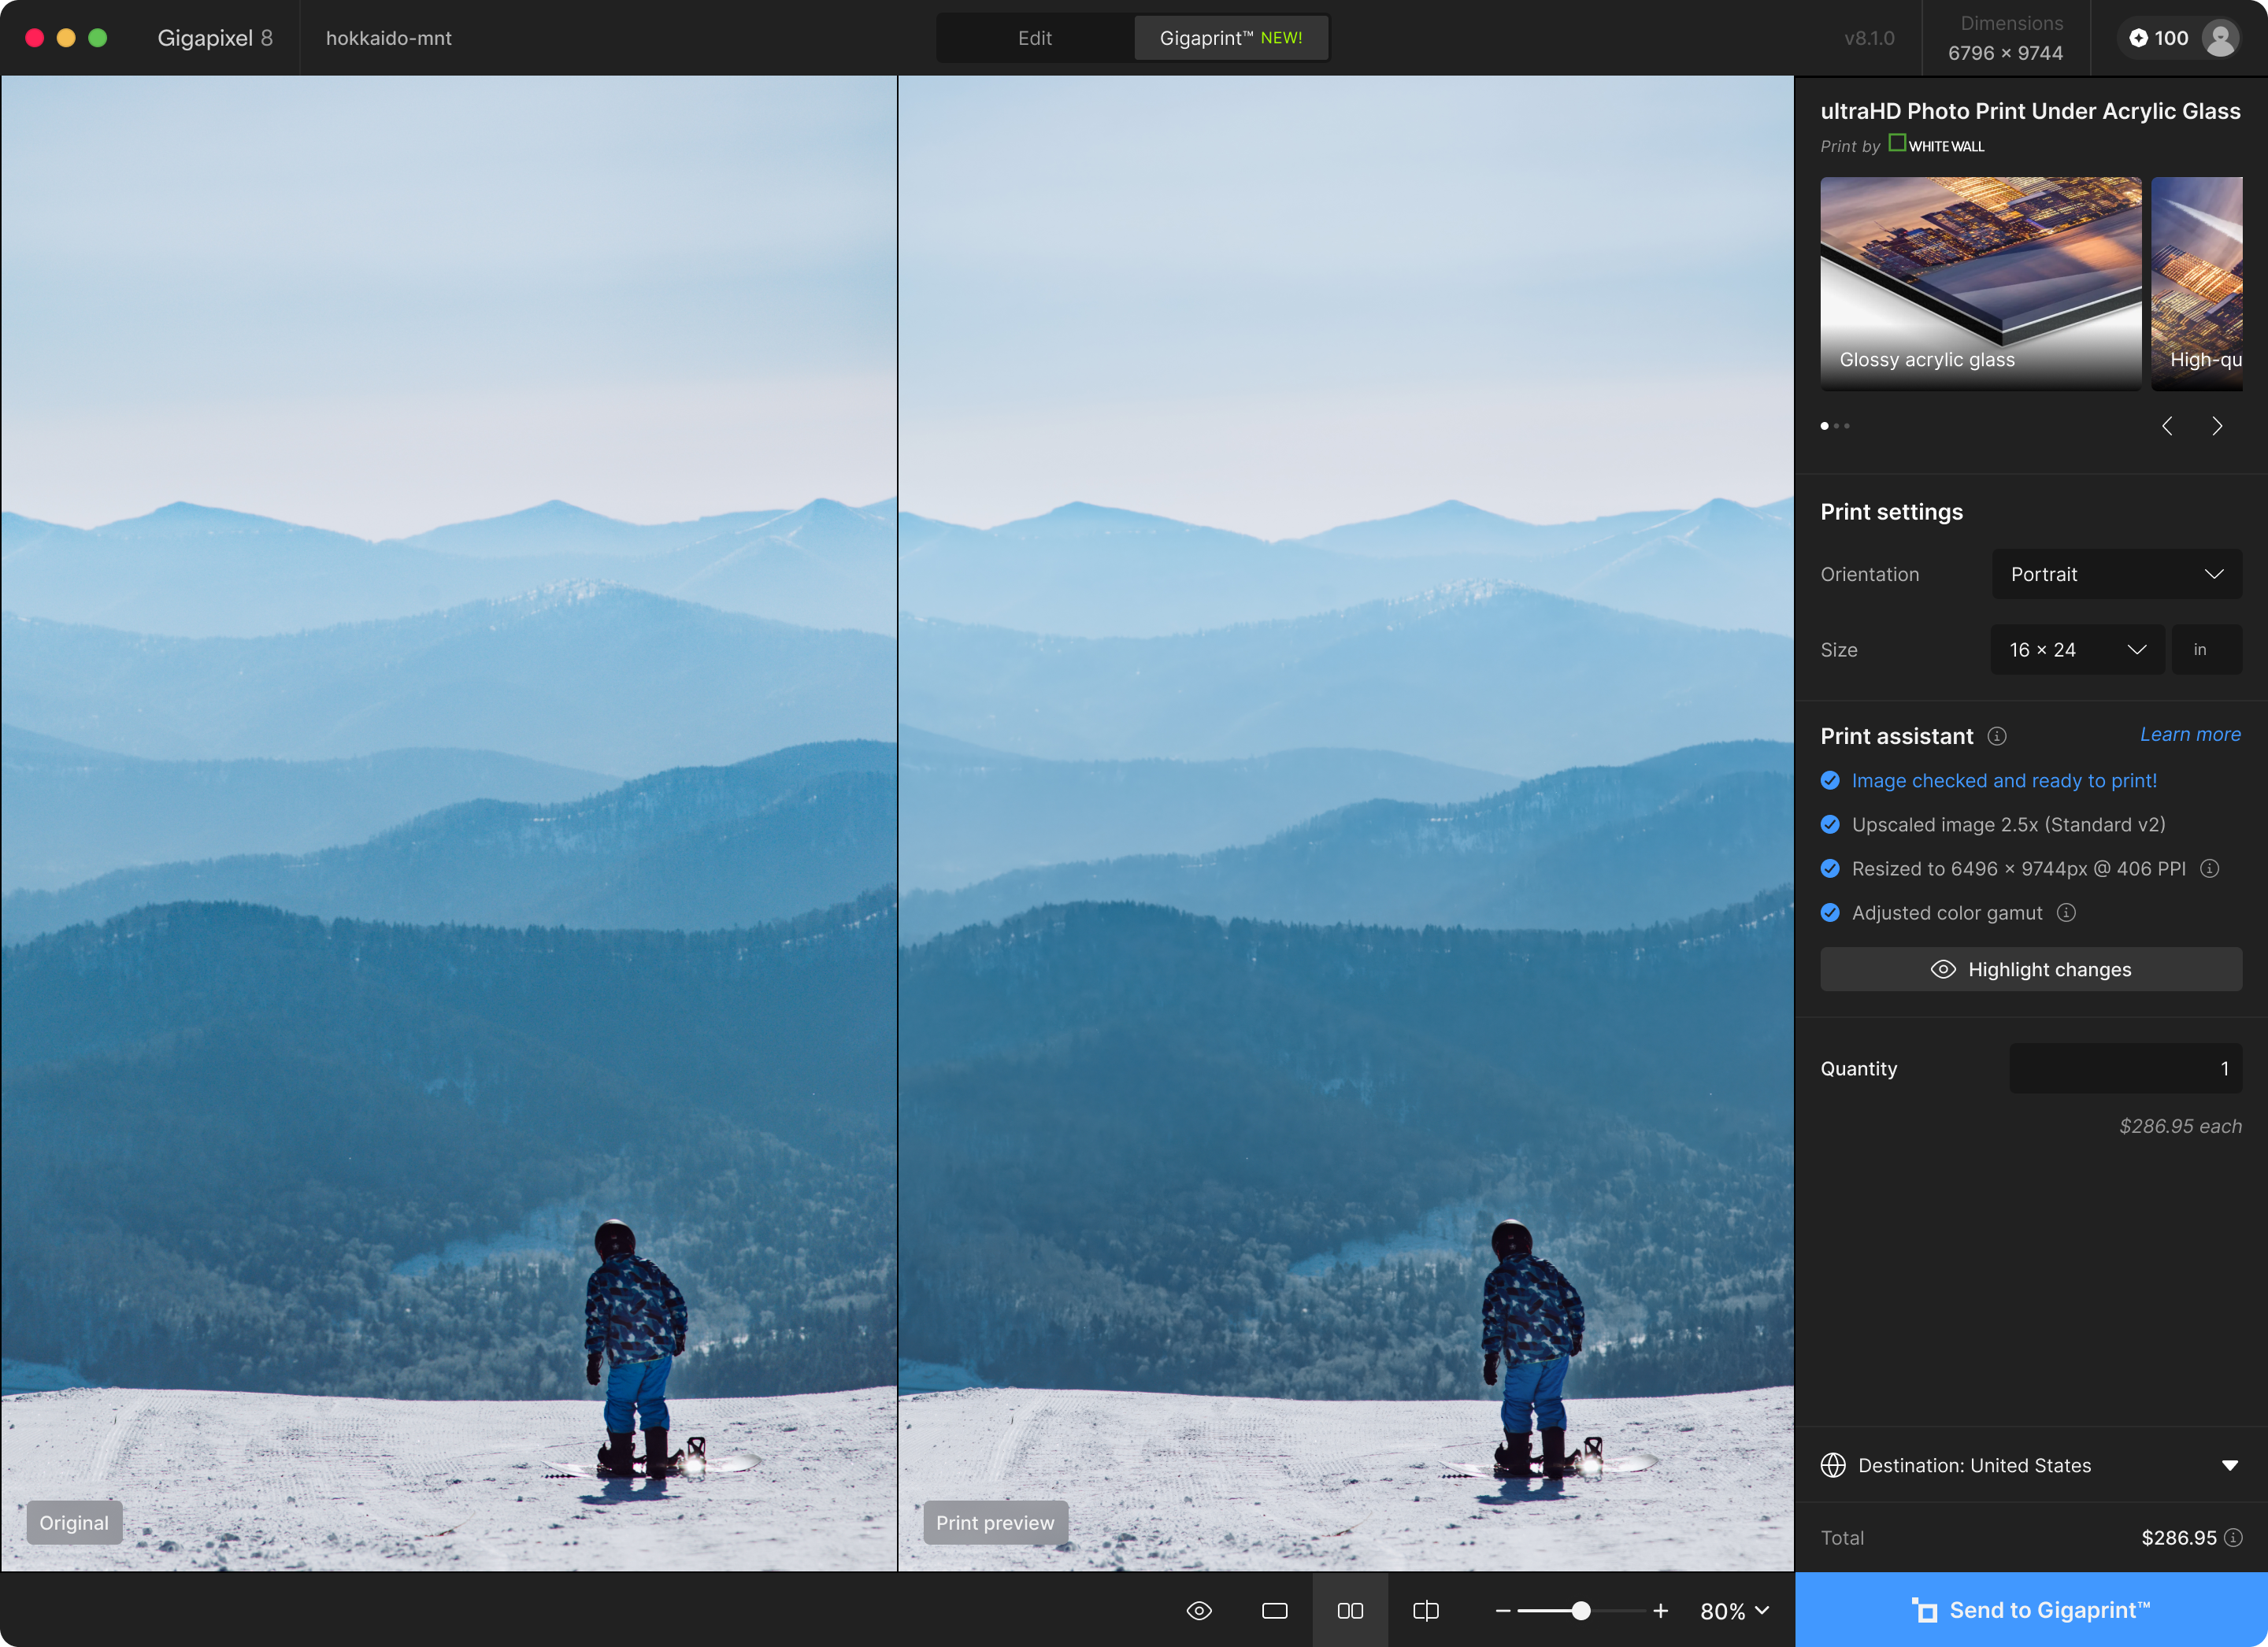Open the Learn more link

(2190, 735)
